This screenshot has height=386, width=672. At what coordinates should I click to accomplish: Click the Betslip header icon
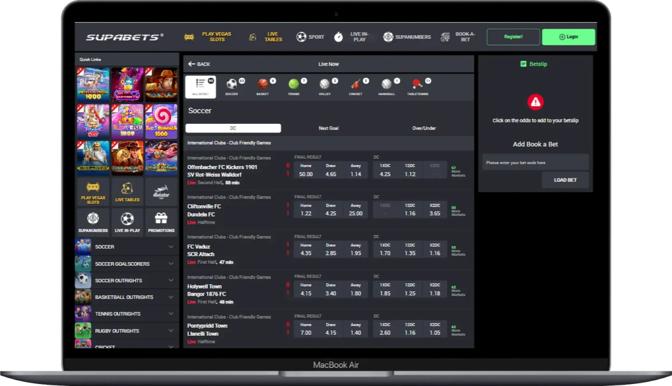click(x=523, y=64)
